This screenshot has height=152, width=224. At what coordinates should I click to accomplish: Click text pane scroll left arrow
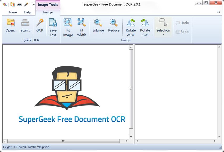137,141
